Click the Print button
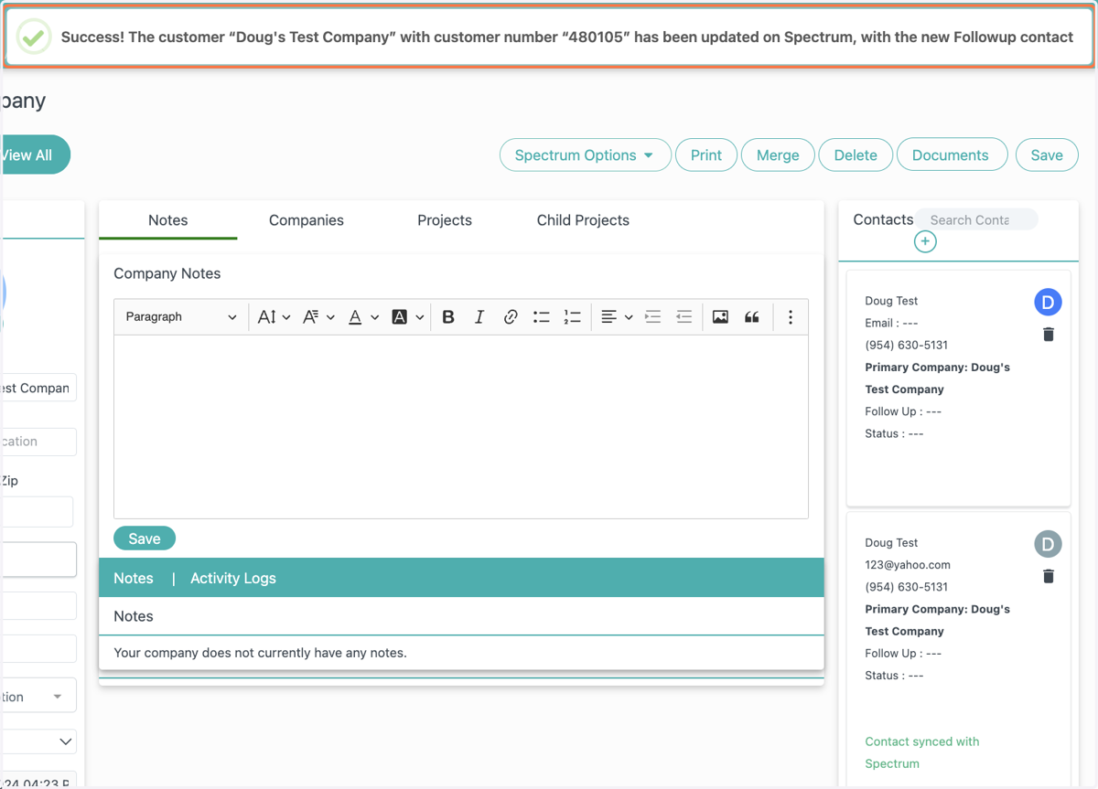 pyautogui.click(x=706, y=155)
